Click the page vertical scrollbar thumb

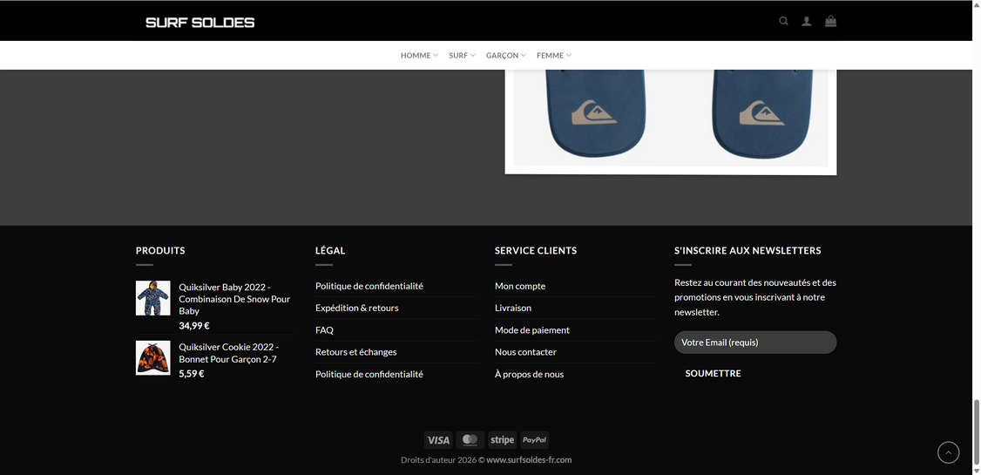976,431
